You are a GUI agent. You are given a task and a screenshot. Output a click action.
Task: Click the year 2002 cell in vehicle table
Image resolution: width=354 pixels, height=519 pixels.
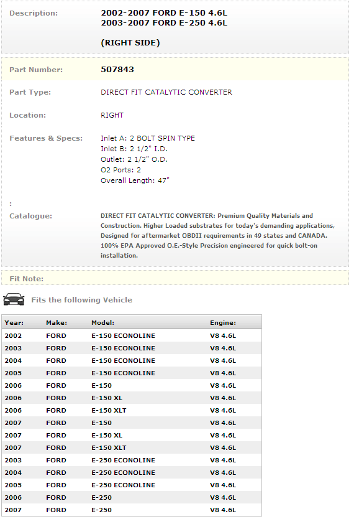13,335
